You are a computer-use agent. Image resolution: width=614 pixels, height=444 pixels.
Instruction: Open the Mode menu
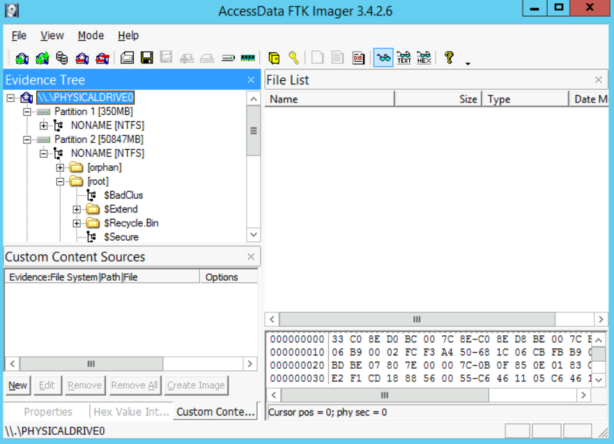click(91, 36)
